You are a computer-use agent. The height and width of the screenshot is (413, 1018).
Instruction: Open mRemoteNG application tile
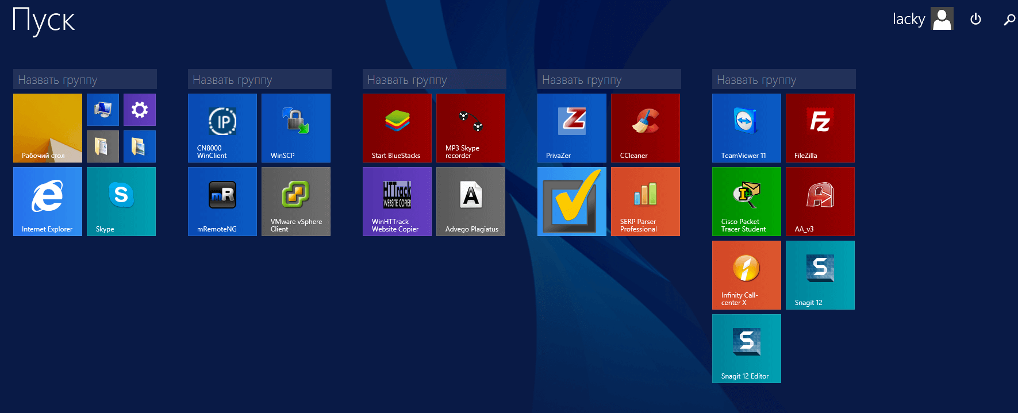tap(222, 202)
